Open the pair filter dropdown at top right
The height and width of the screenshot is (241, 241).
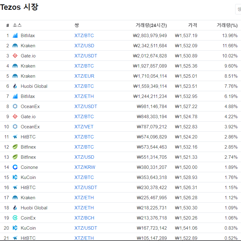[238, 10]
